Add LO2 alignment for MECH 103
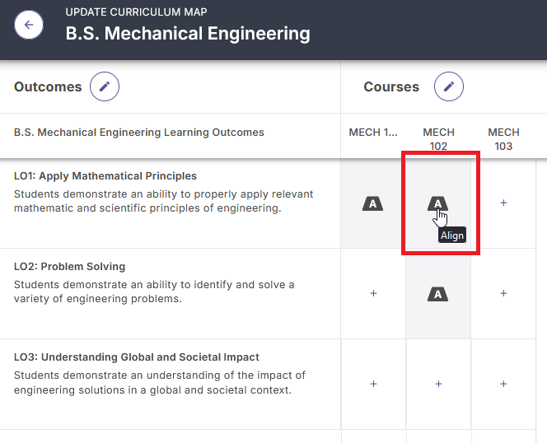The height and width of the screenshot is (443, 547). 503,293
